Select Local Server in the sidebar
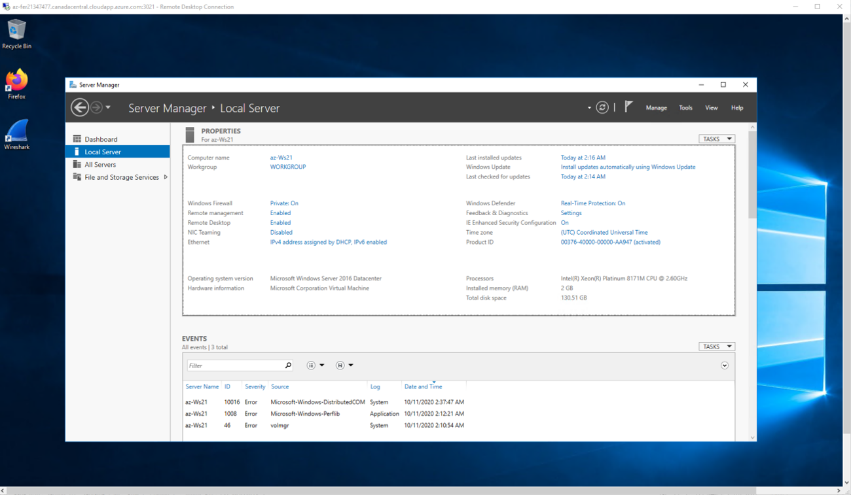The image size is (851, 495). (x=103, y=151)
